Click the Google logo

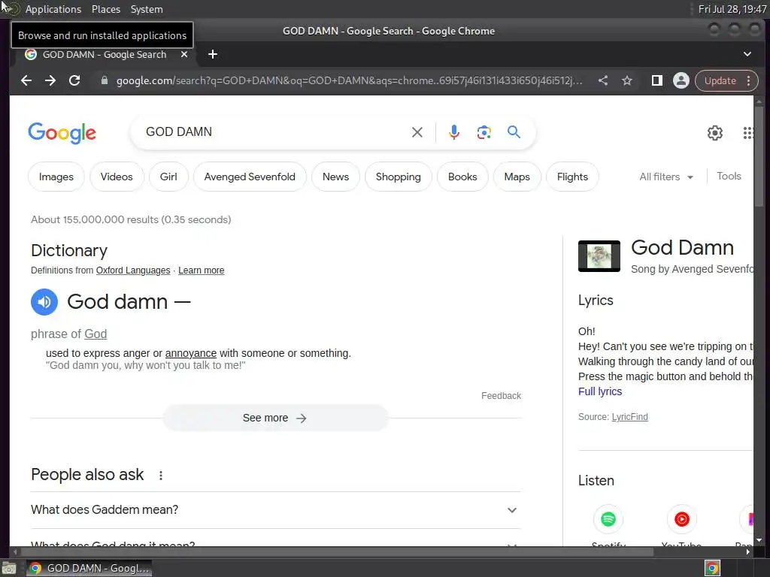pos(62,132)
